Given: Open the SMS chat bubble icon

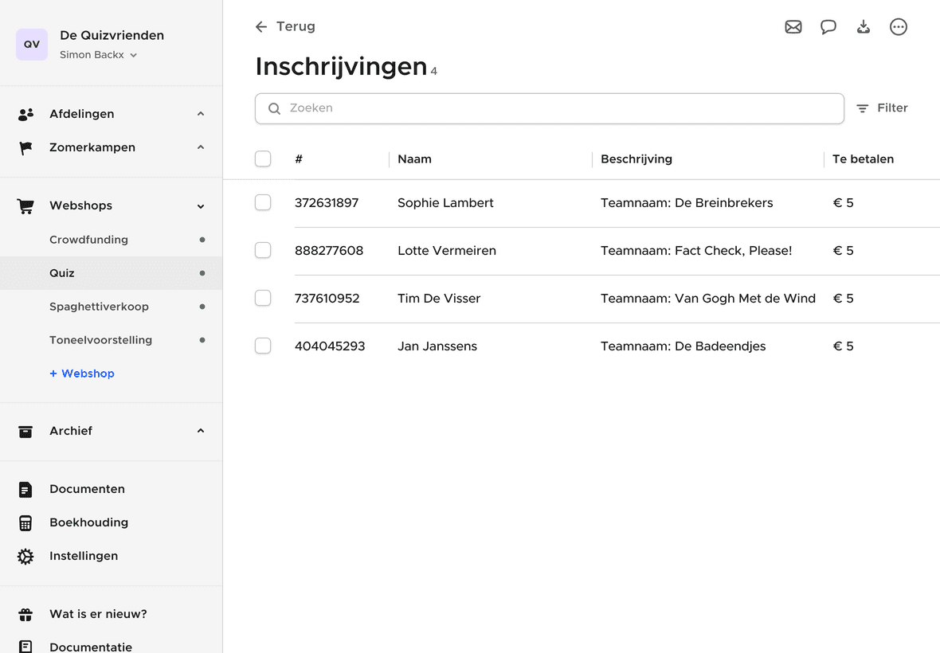Looking at the screenshot, I should pyautogui.click(x=828, y=27).
